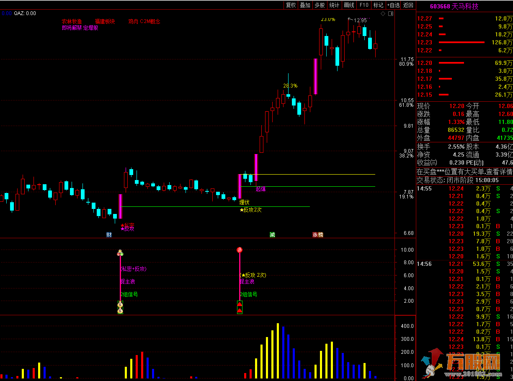Open the 叠加 overlay option
Viewport: 513px width, 381px height.
[305, 5]
